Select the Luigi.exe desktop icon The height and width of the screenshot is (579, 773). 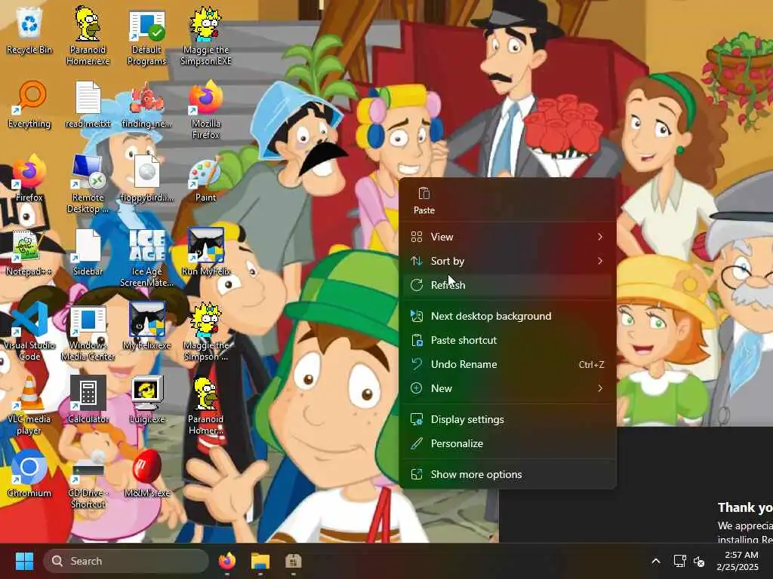coord(147,400)
